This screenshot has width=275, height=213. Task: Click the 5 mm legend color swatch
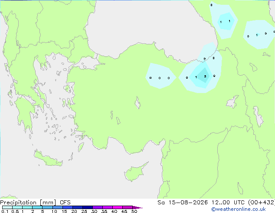click(47, 207)
